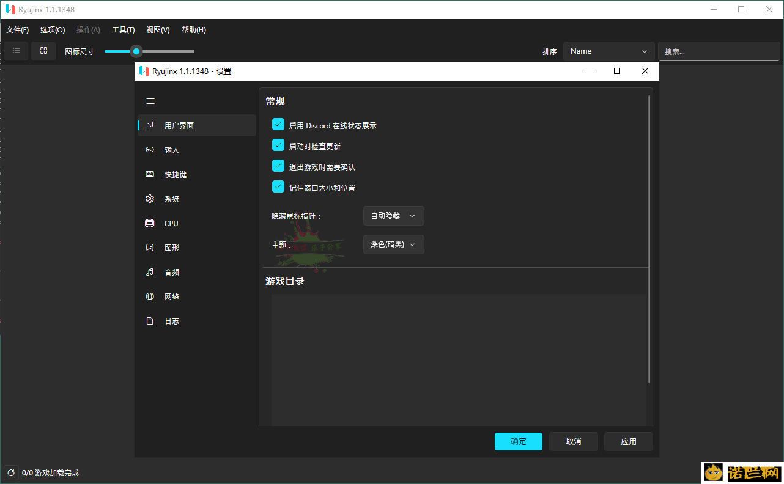Confirm settings with 确定 button

(x=519, y=441)
